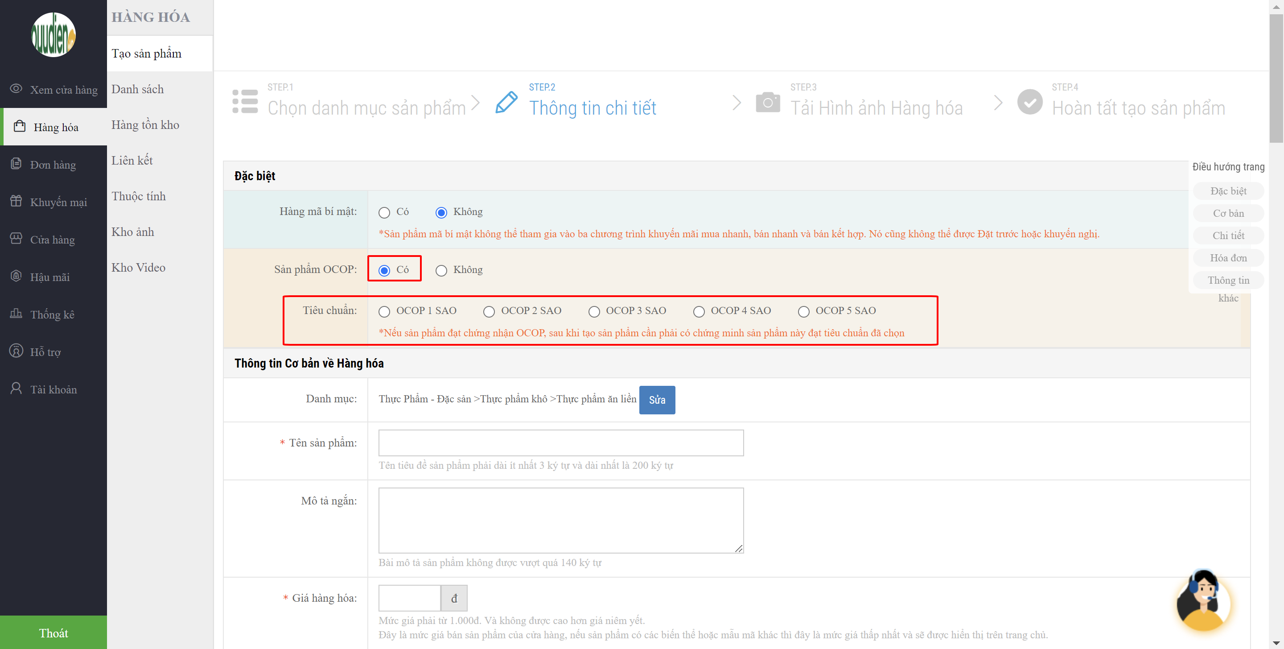
Task: Jump to Hóa đơn in page navigation
Action: point(1228,258)
